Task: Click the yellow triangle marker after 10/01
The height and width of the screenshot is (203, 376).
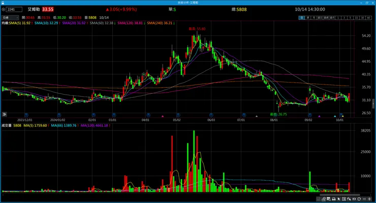Action: tap(342, 116)
